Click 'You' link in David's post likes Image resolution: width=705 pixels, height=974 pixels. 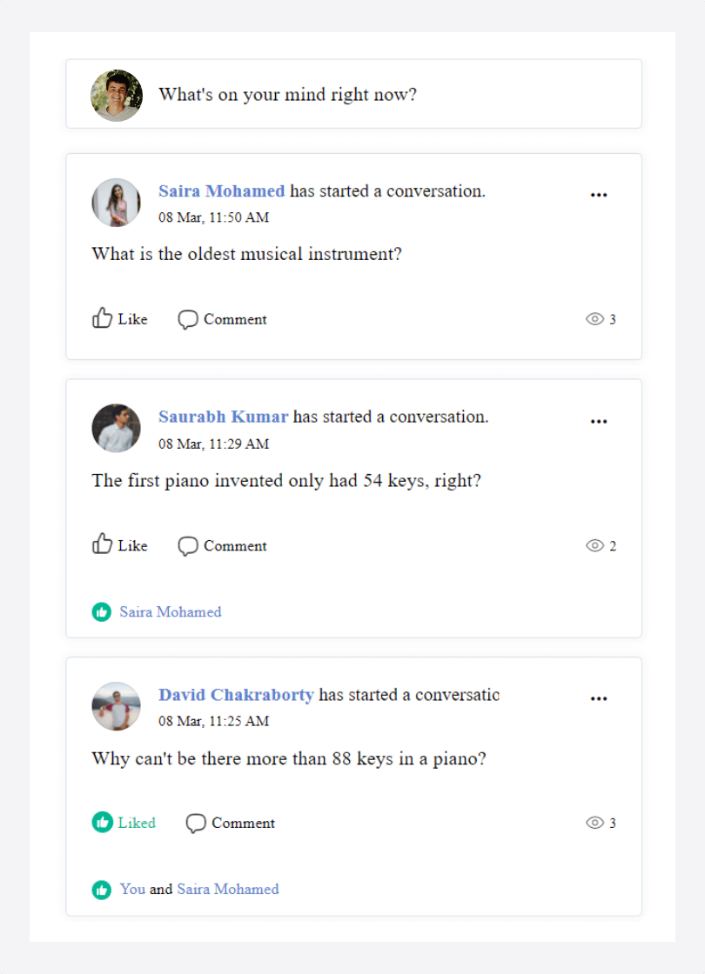point(132,889)
